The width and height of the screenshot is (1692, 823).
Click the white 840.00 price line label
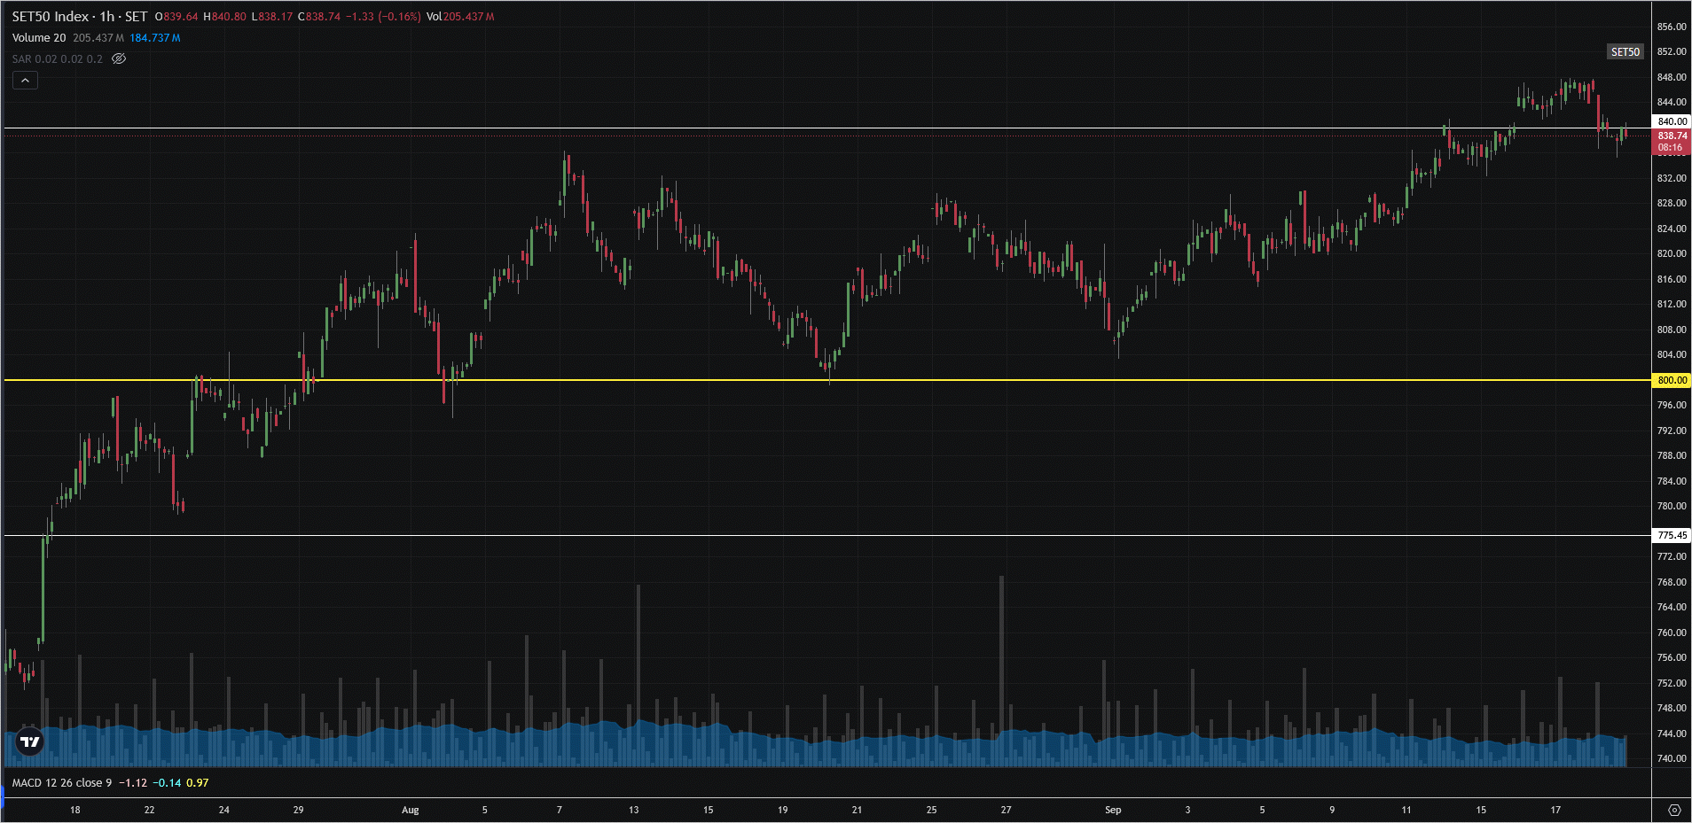click(1672, 121)
